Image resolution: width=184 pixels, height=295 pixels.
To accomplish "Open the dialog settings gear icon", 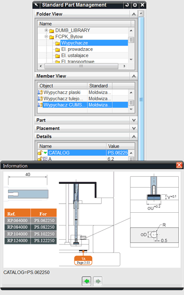I will 135,5.
